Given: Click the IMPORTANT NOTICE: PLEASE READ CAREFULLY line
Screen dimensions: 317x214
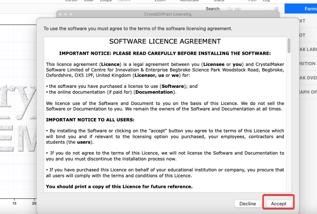Looking at the screenshot, I should coord(165,53).
